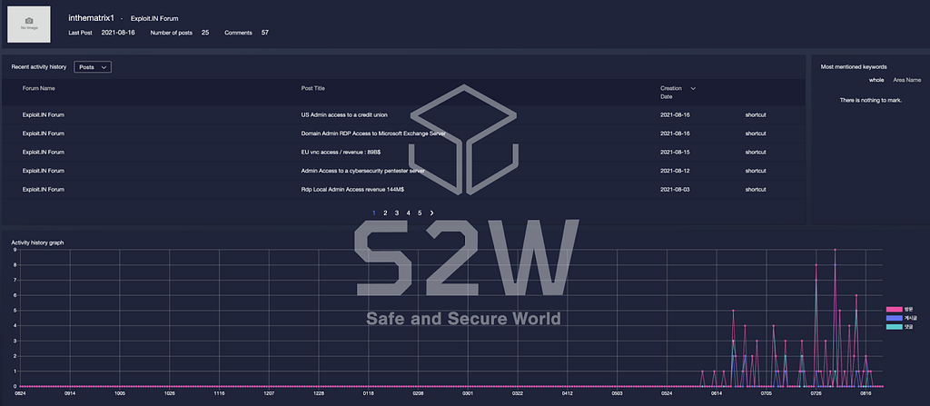Click the Post Title column header
Viewport: 930px width, 406px height.
312,88
